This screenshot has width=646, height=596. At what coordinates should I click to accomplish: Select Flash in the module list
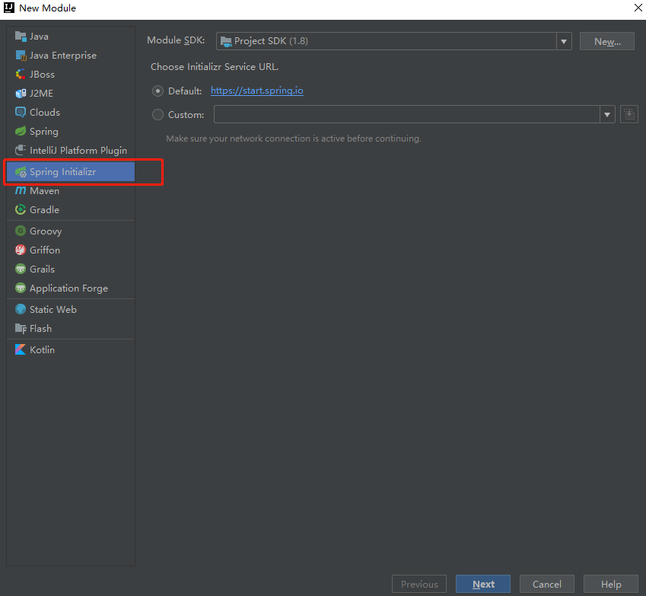click(x=71, y=329)
